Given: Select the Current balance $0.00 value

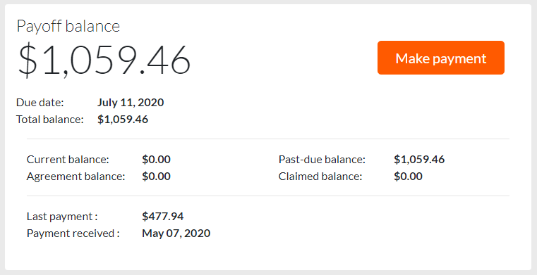Looking at the screenshot, I should [x=156, y=160].
